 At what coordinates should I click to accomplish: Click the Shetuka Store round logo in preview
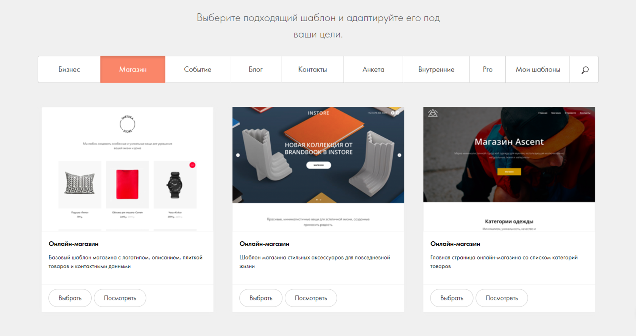pos(128,124)
